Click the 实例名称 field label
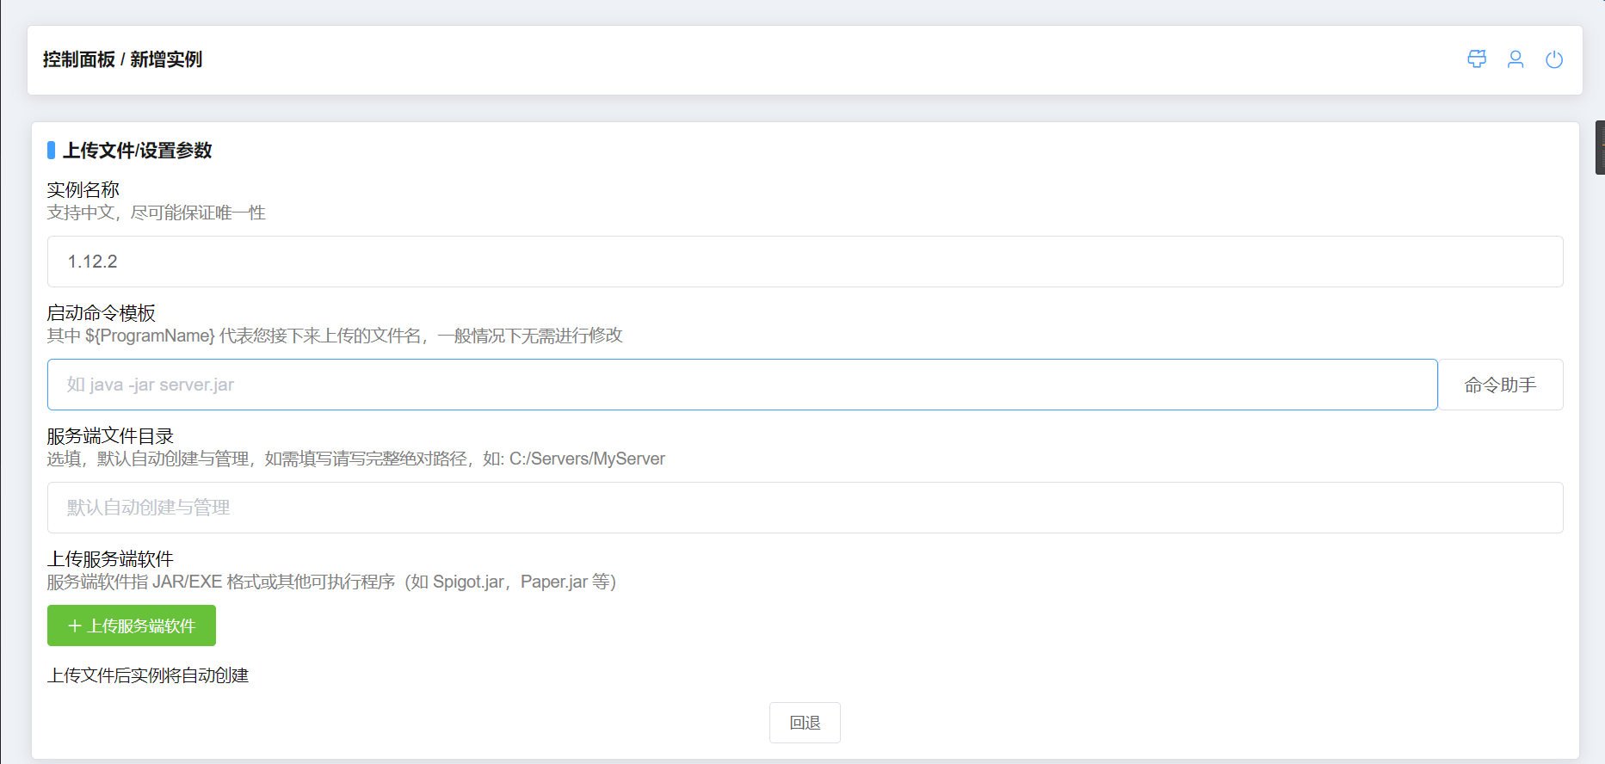The height and width of the screenshot is (764, 1605). click(x=83, y=189)
